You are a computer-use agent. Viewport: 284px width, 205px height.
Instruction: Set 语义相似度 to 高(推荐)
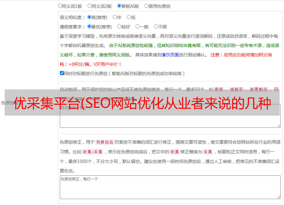[89, 17]
